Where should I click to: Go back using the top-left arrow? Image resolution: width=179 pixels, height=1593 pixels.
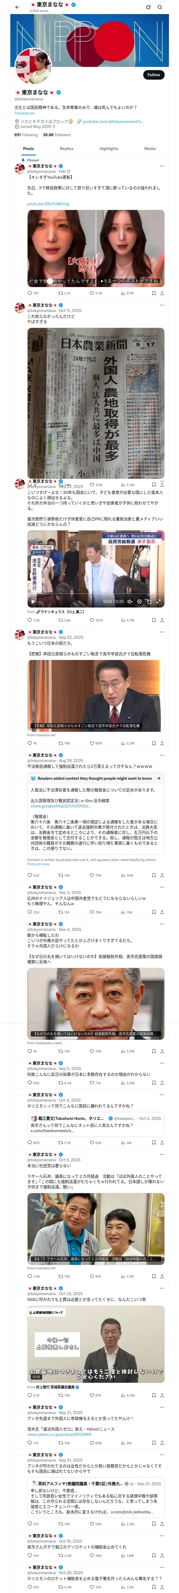click(x=17, y=7)
